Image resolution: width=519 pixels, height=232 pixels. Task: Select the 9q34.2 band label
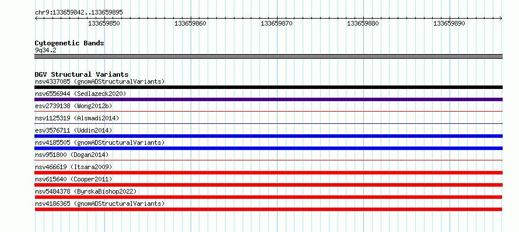[45, 50]
